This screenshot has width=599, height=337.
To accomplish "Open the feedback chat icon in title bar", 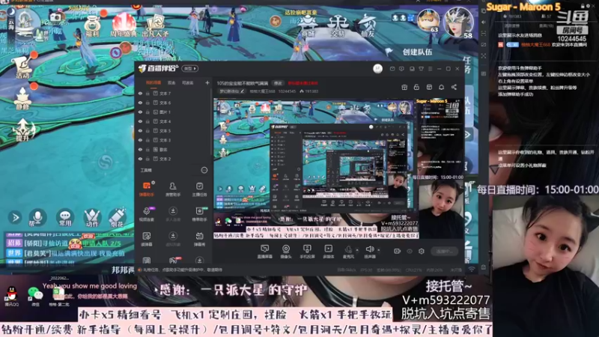I will [401, 69].
